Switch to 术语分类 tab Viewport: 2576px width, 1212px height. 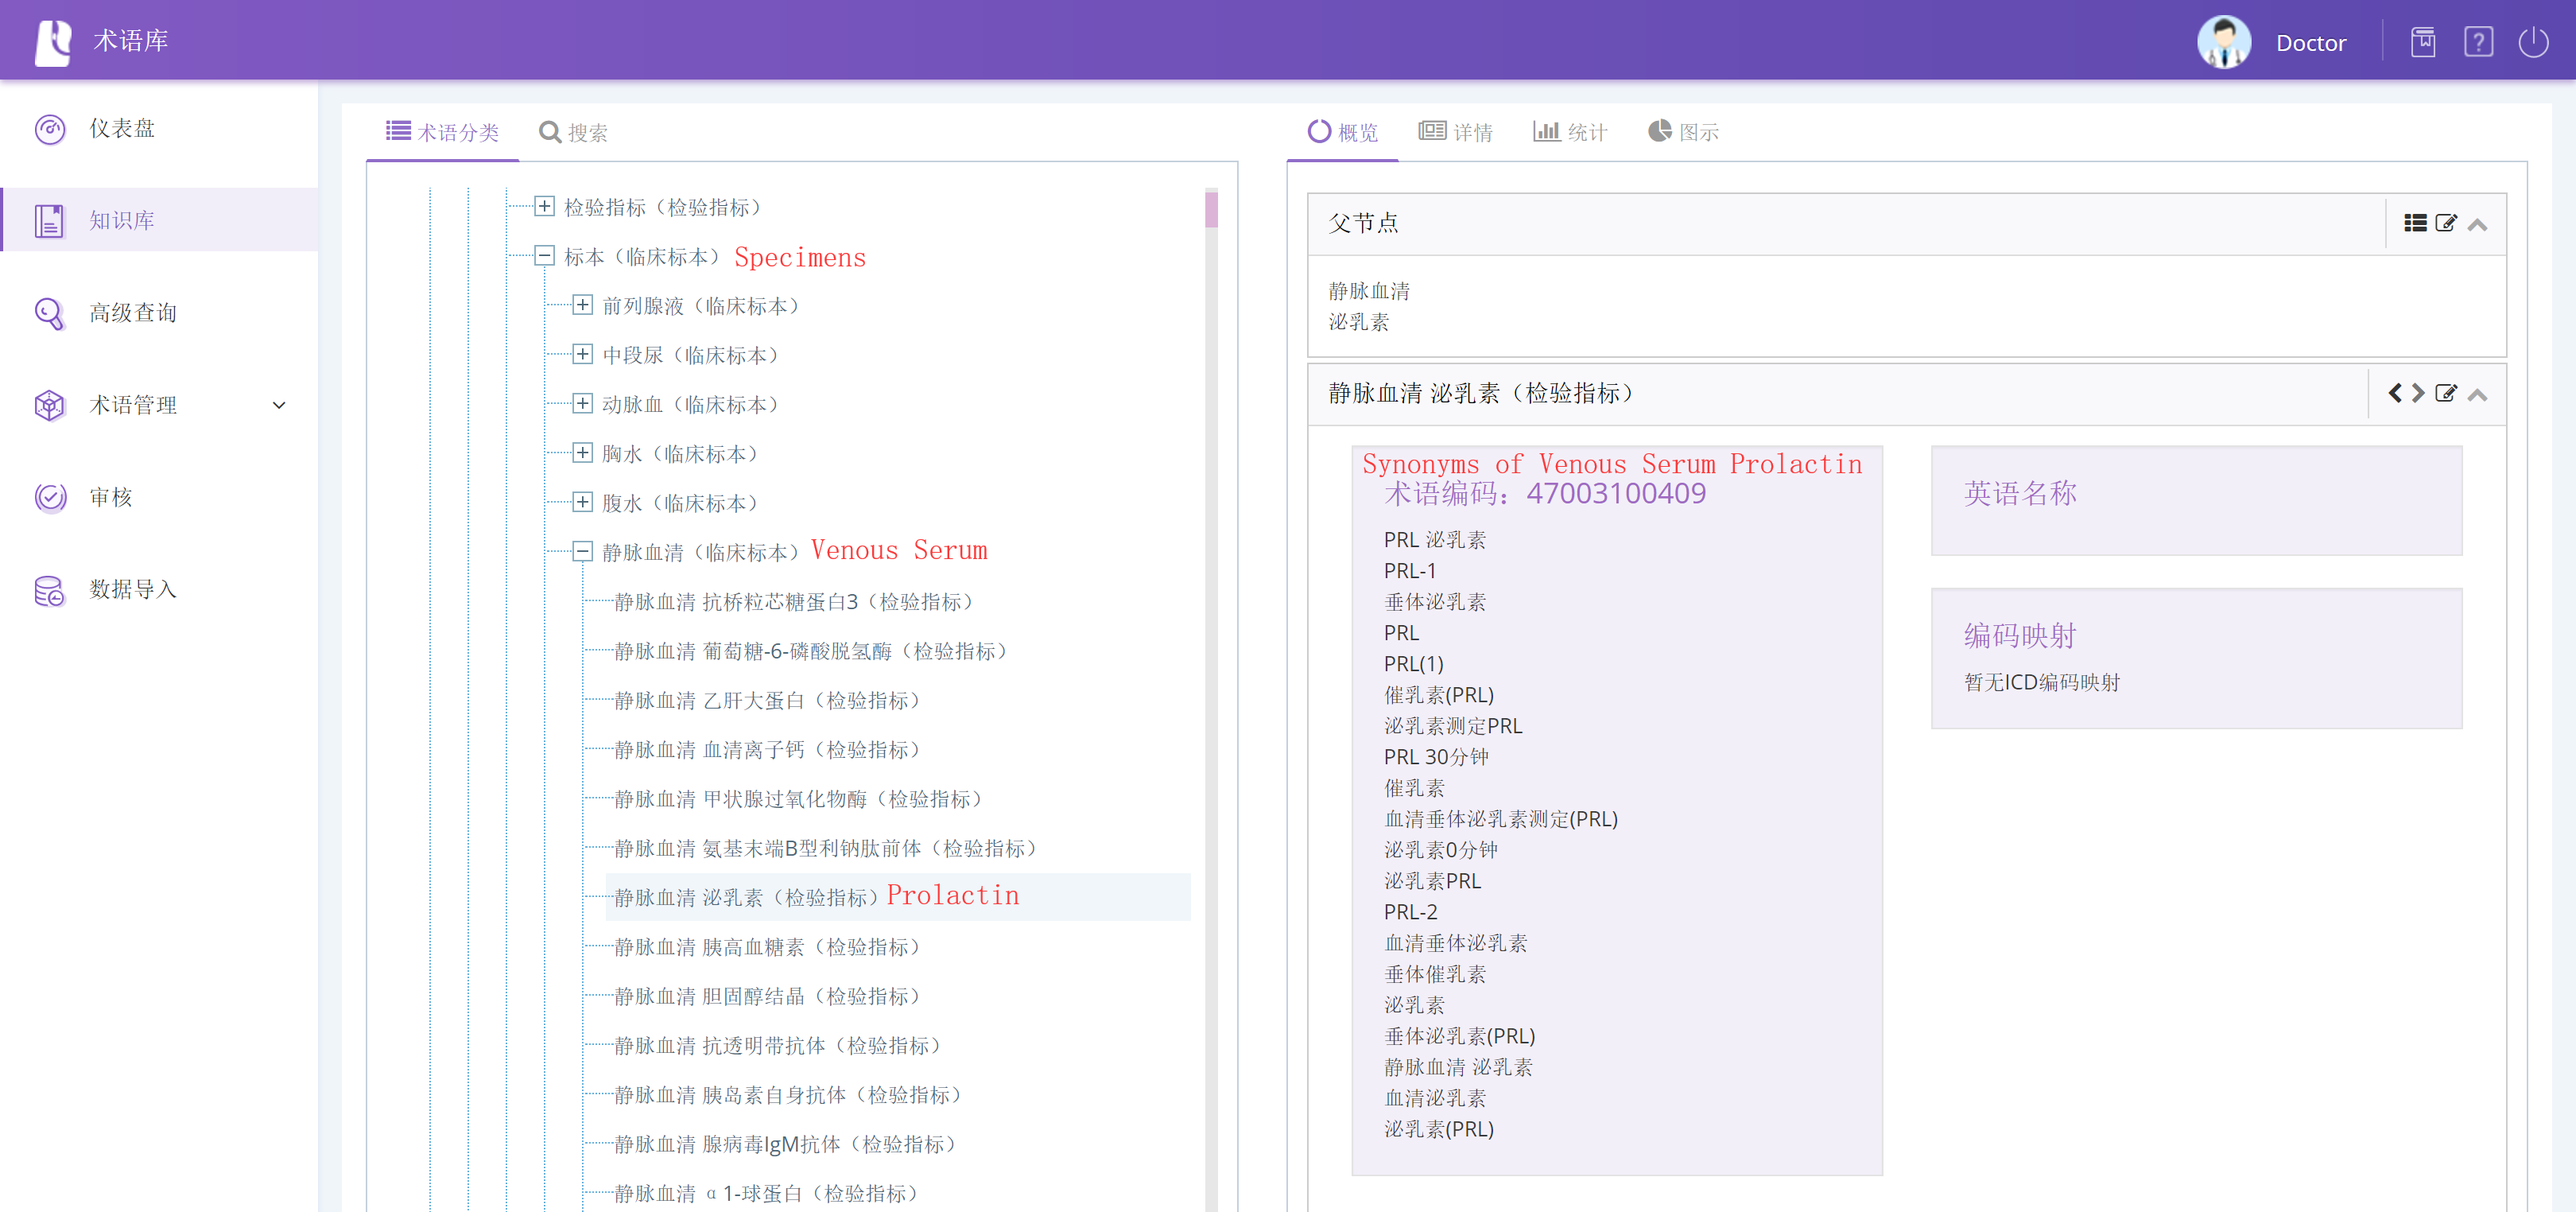click(442, 131)
